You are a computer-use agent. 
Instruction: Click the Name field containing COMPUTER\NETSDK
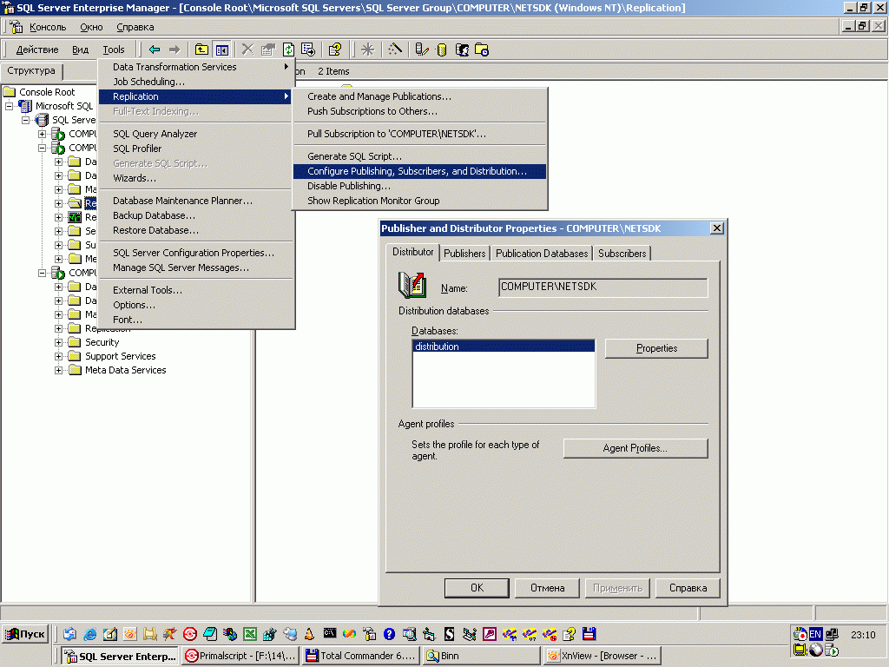603,287
